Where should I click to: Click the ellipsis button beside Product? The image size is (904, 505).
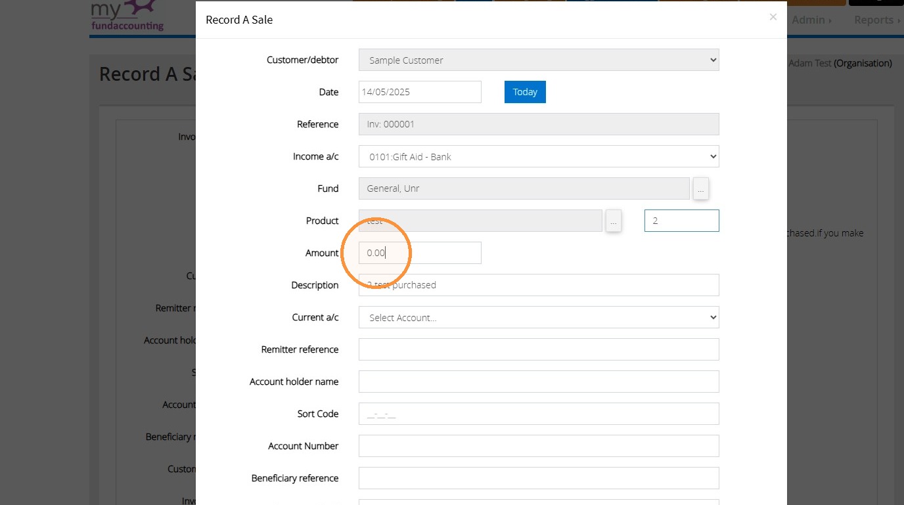point(613,221)
